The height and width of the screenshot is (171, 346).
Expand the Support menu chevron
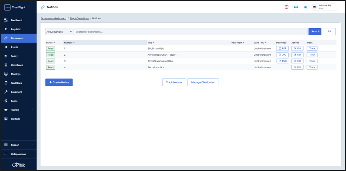(32, 145)
